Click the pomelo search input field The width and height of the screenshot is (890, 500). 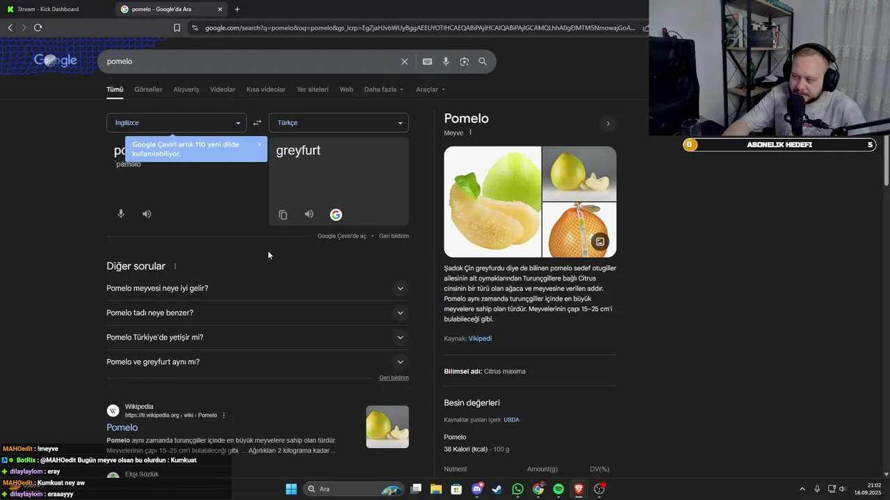(250, 61)
